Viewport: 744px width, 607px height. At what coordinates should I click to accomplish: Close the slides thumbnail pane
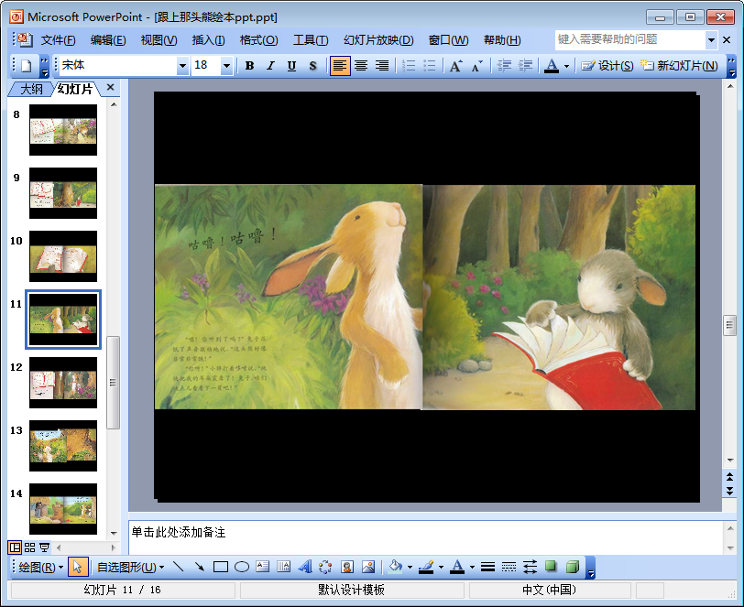110,87
